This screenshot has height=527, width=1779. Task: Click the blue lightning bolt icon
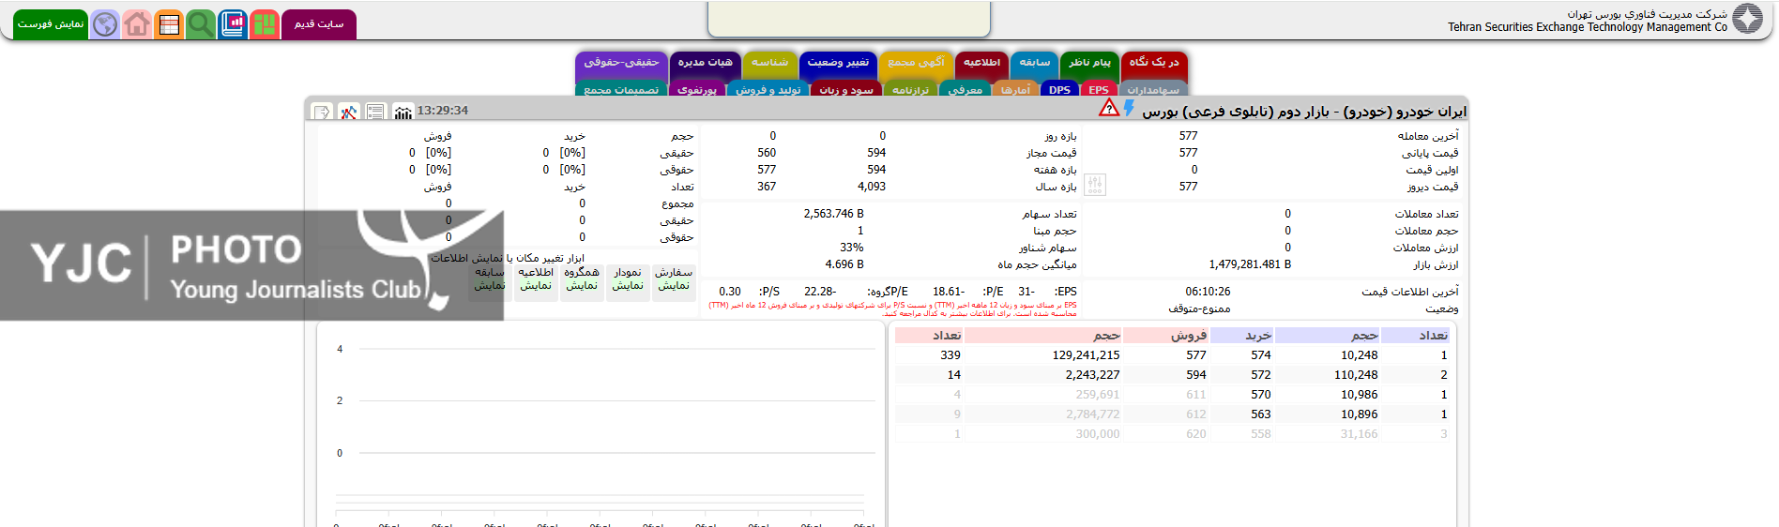tap(1129, 109)
